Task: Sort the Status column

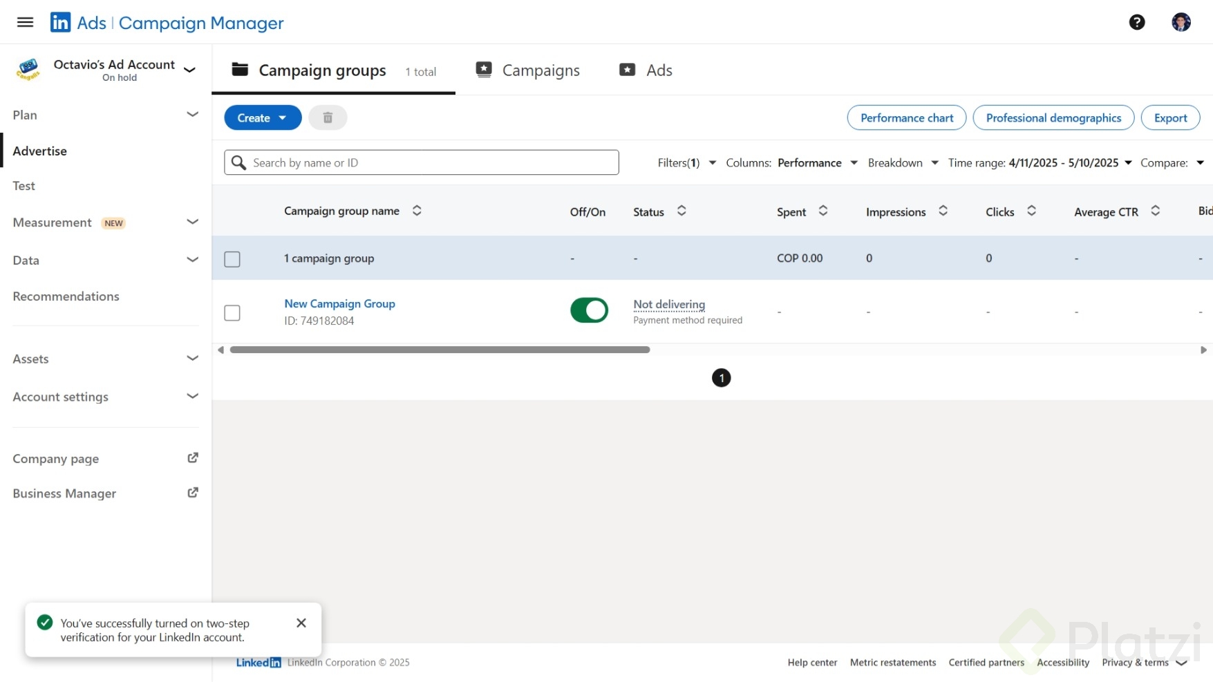Action: click(681, 211)
